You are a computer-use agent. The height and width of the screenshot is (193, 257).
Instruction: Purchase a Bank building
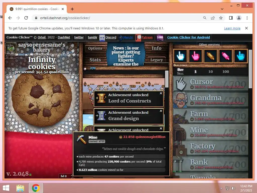[x=211, y=164]
